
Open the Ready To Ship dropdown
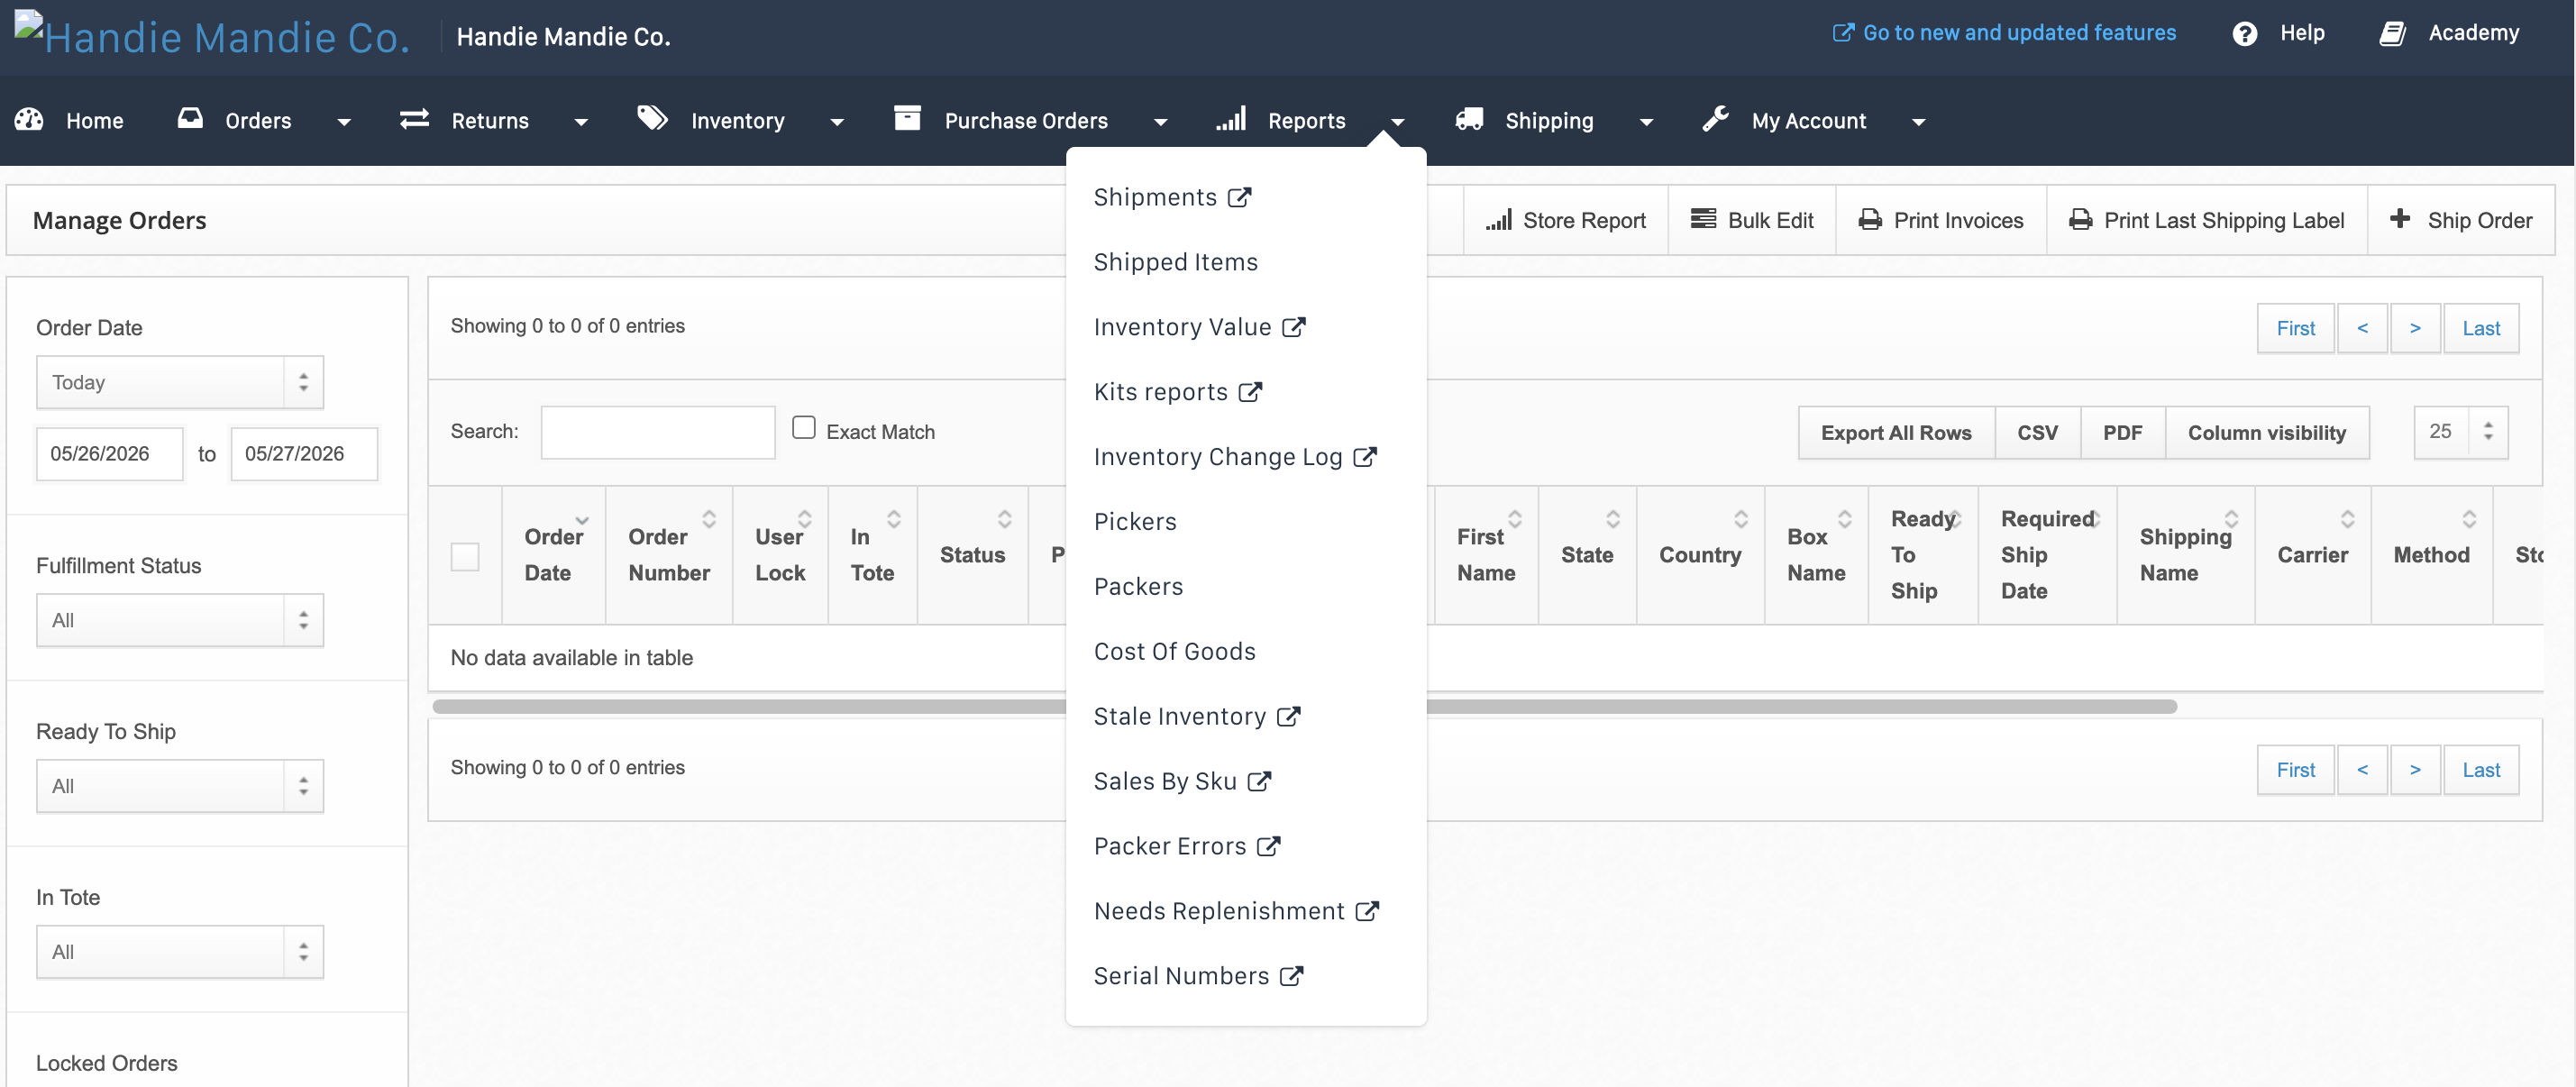coord(180,786)
